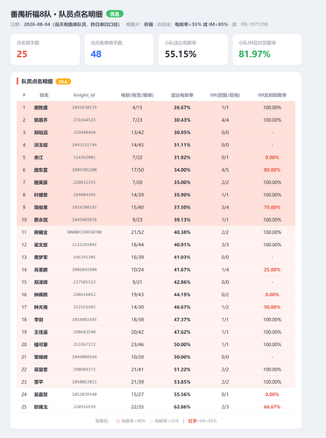The height and width of the screenshot is (438, 326).
Task: Click the 0/2 IM cell in row 16
Action: [225, 294]
